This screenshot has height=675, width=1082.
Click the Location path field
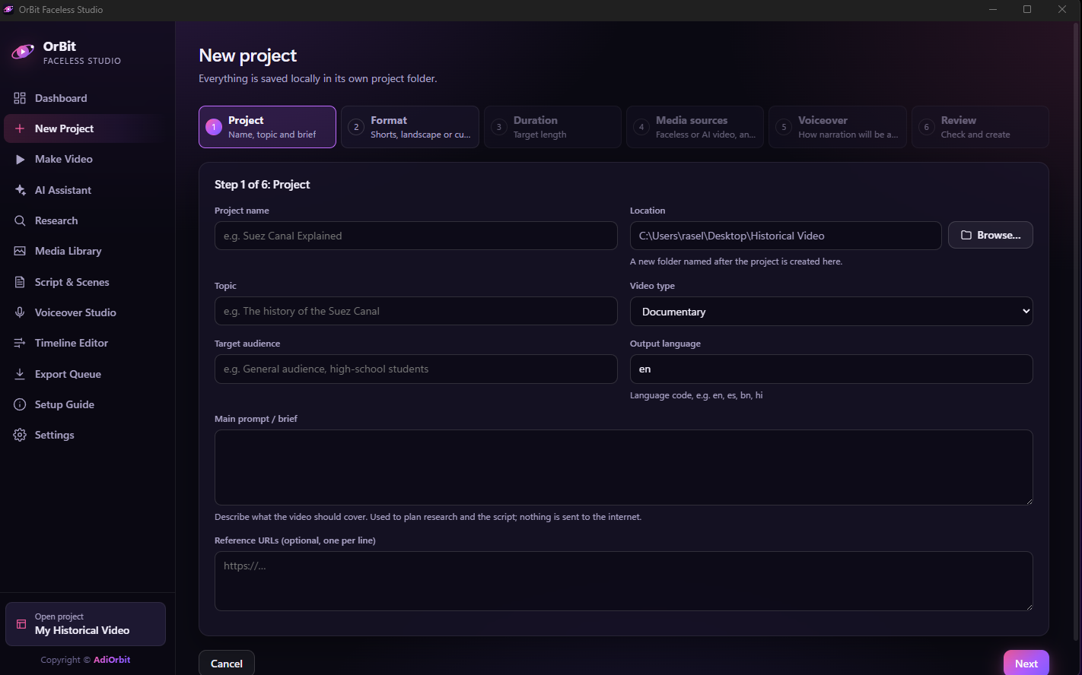tap(785, 236)
